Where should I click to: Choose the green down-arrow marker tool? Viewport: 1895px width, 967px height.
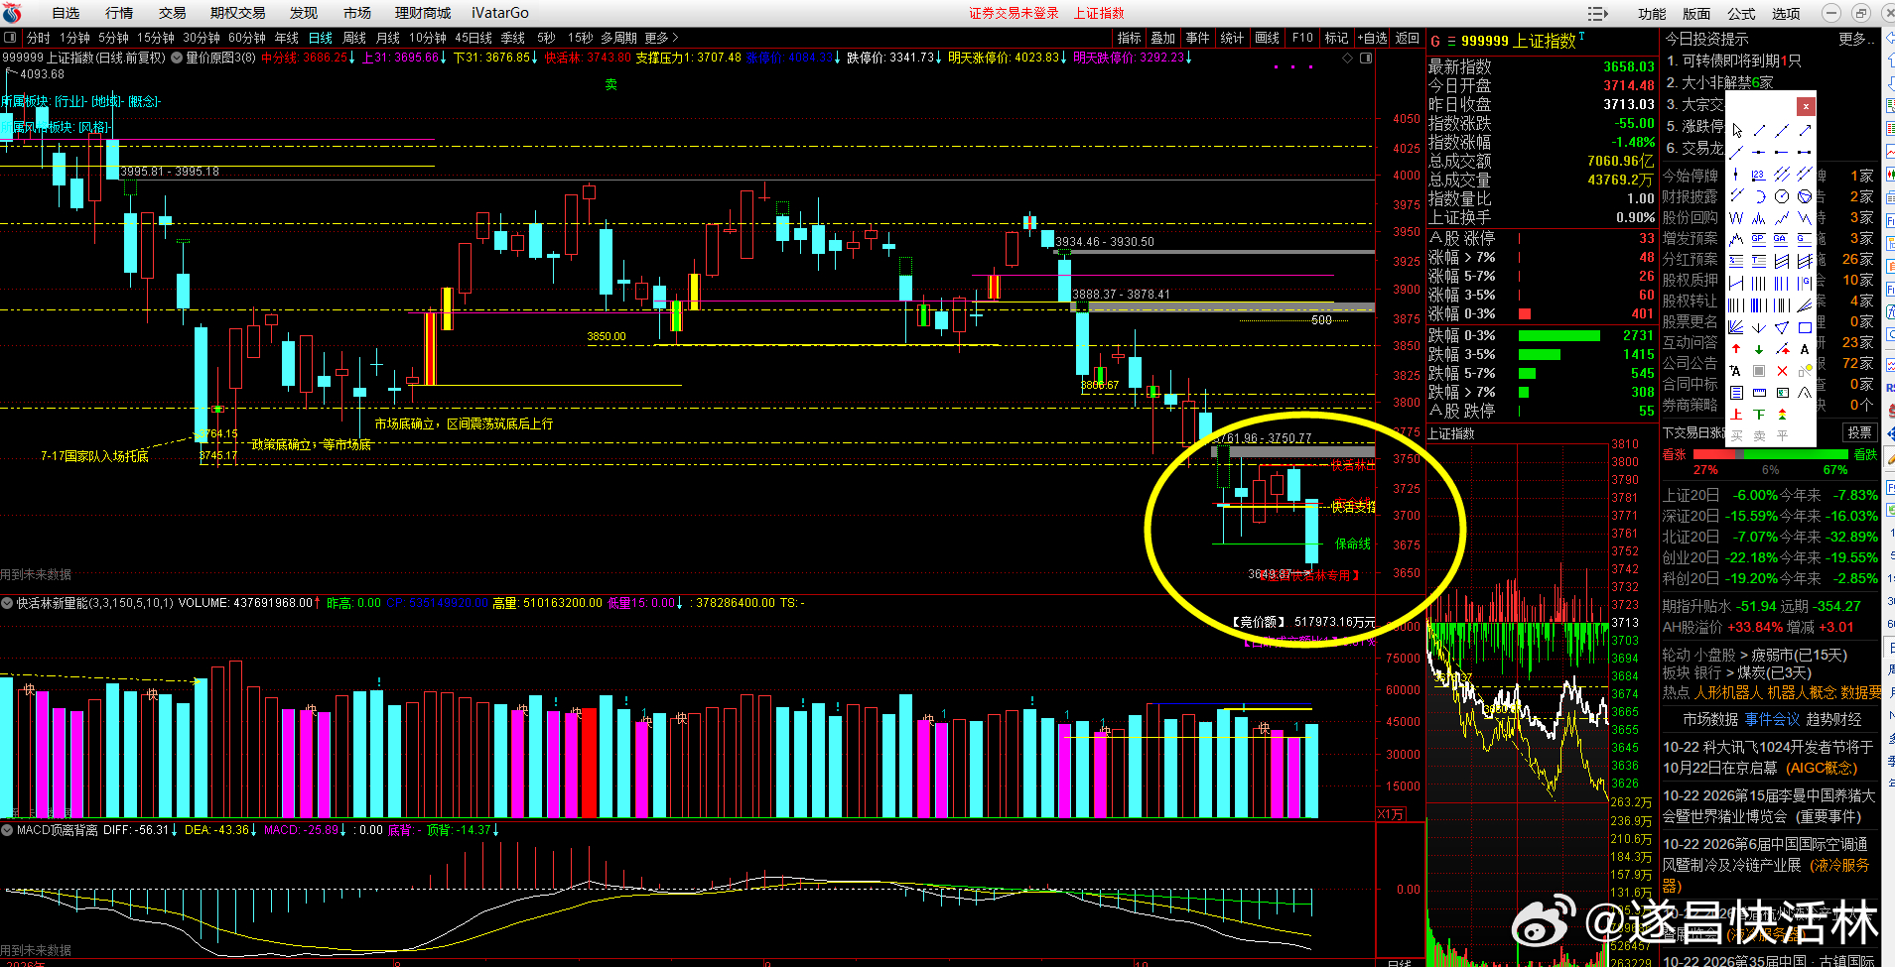pyautogui.click(x=1759, y=348)
